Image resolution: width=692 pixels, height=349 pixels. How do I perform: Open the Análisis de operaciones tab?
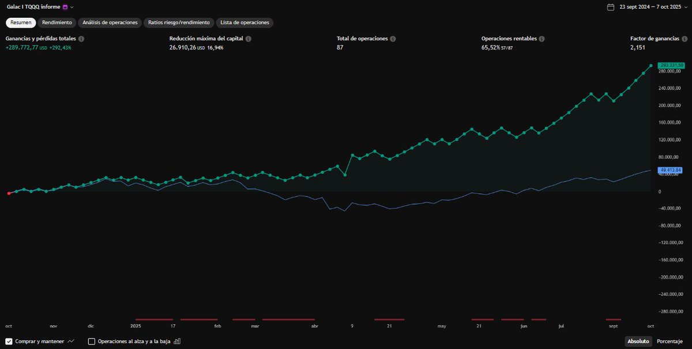pyautogui.click(x=110, y=22)
